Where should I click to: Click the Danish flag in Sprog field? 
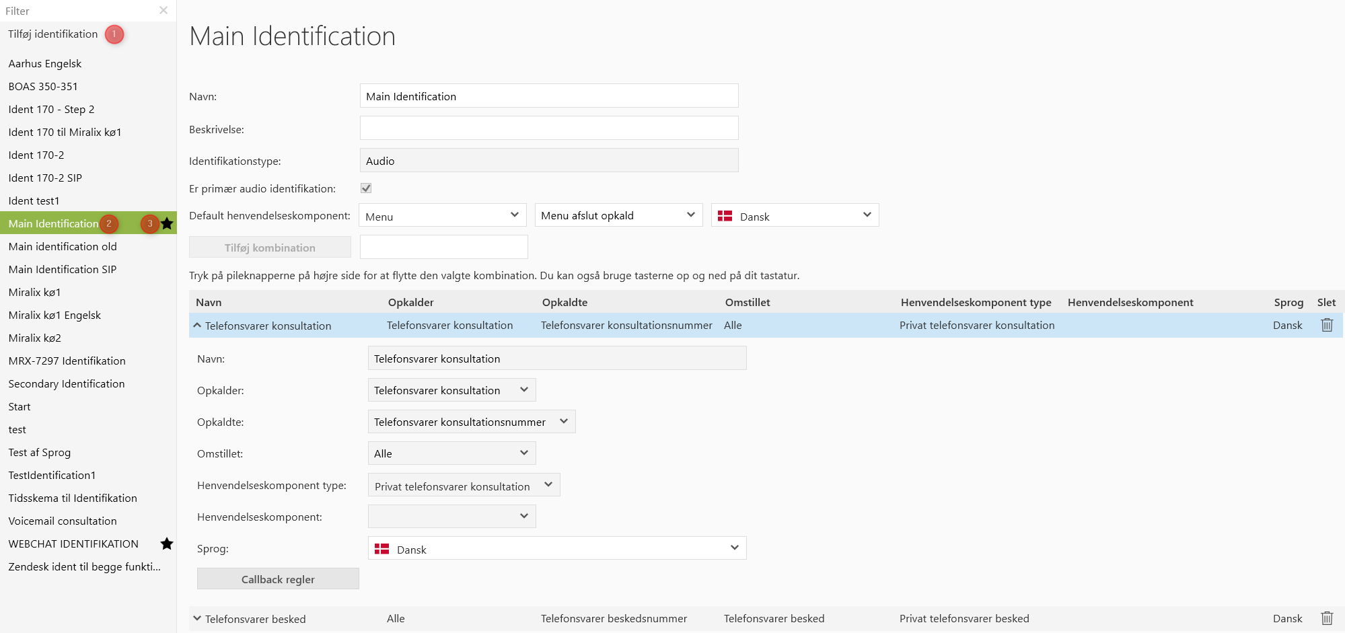[382, 549]
